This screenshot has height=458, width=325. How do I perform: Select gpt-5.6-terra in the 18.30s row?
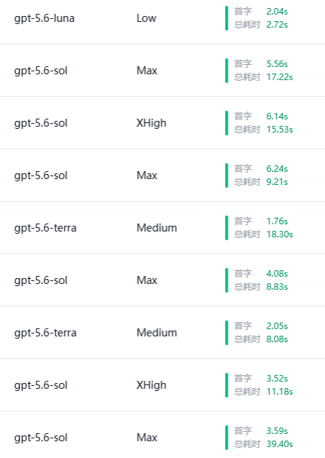click(45, 228)
